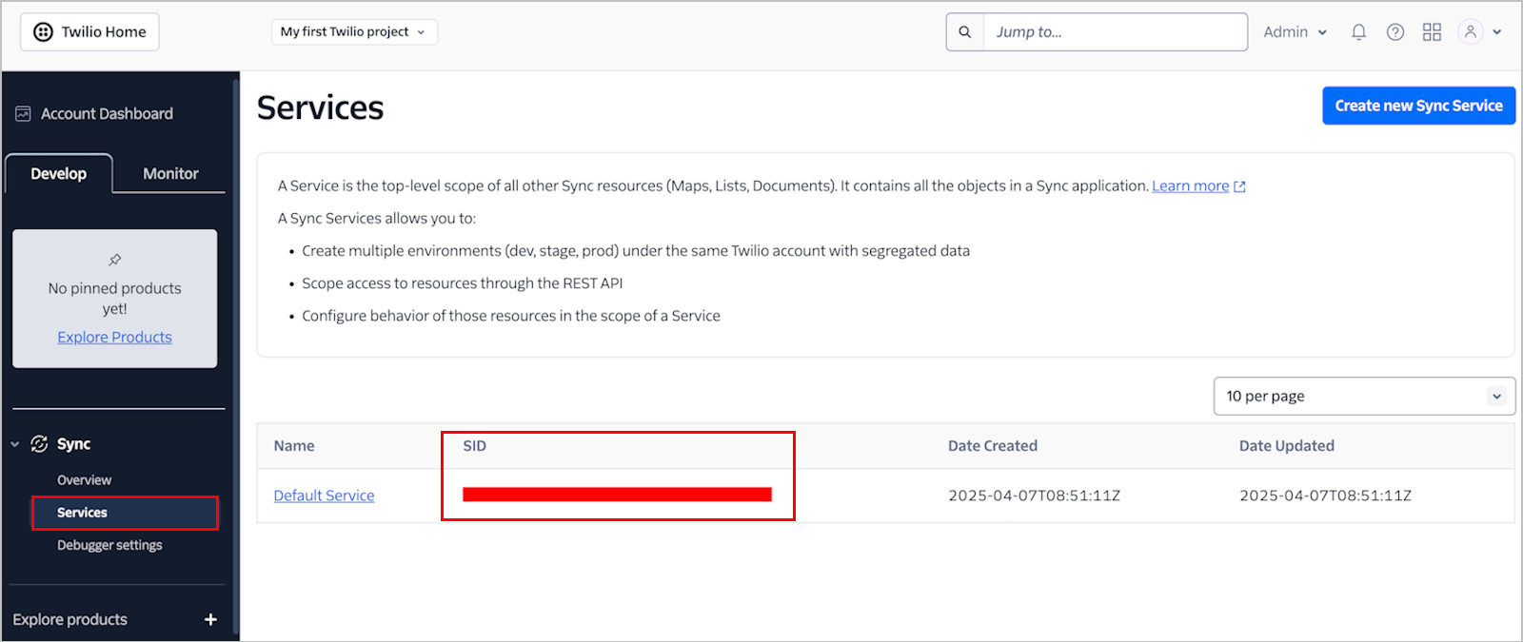Screen dimensions: 1523x642
Task: Switch to the Monitor tab
Action: click(x=170, y=174)
